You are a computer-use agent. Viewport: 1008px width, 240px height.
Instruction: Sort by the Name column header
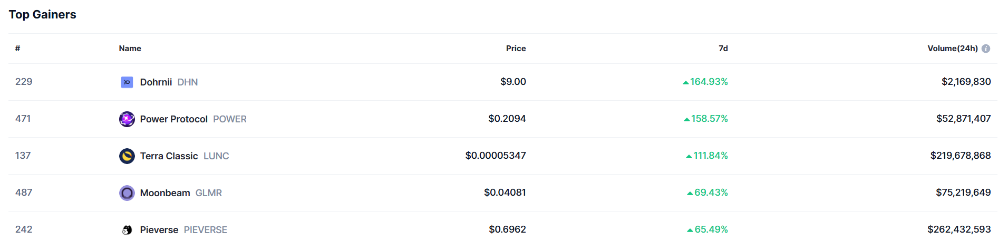point(130,49)
